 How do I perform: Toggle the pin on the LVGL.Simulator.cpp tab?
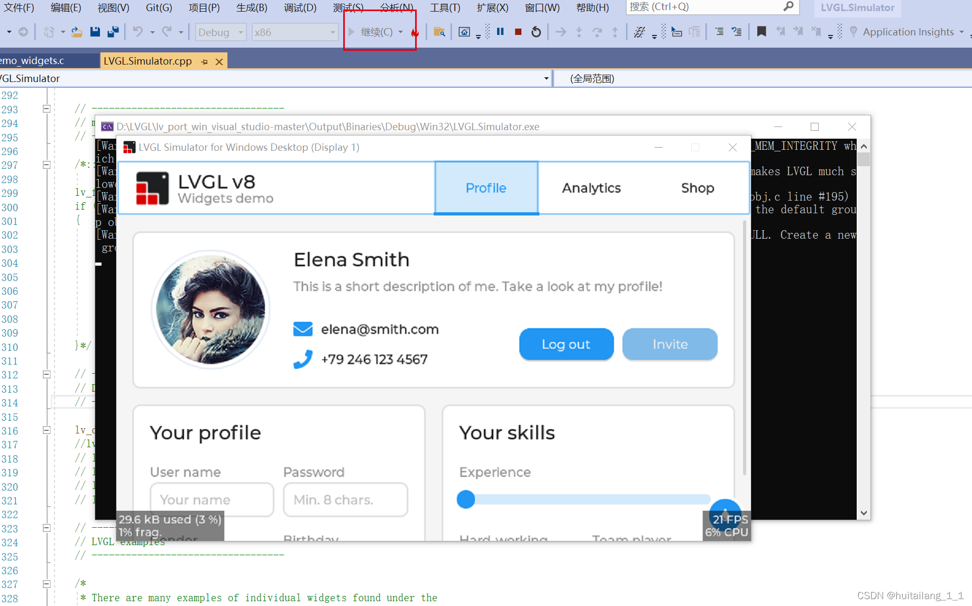coord(205,61)
